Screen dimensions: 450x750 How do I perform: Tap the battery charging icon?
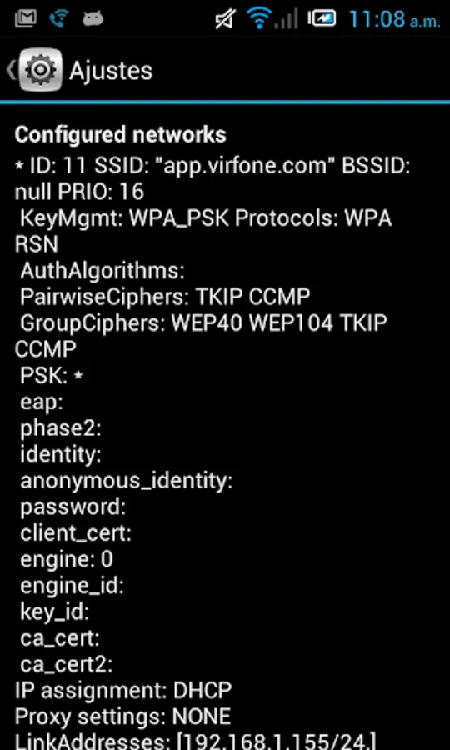click(322, 19)
